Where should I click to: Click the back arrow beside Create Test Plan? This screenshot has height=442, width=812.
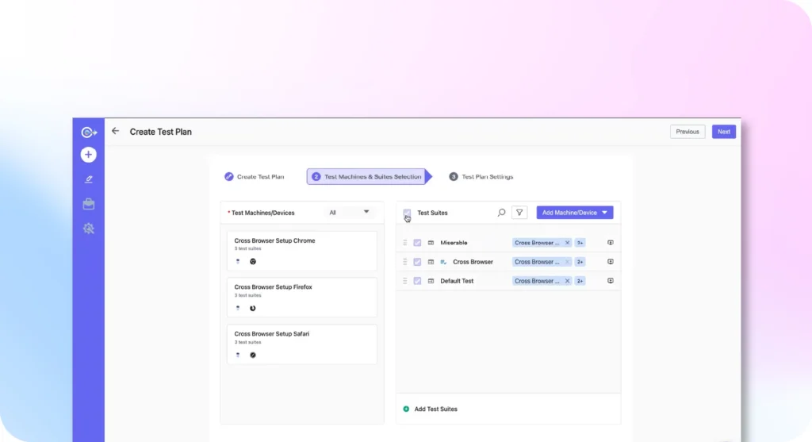(x=116, y=132)
